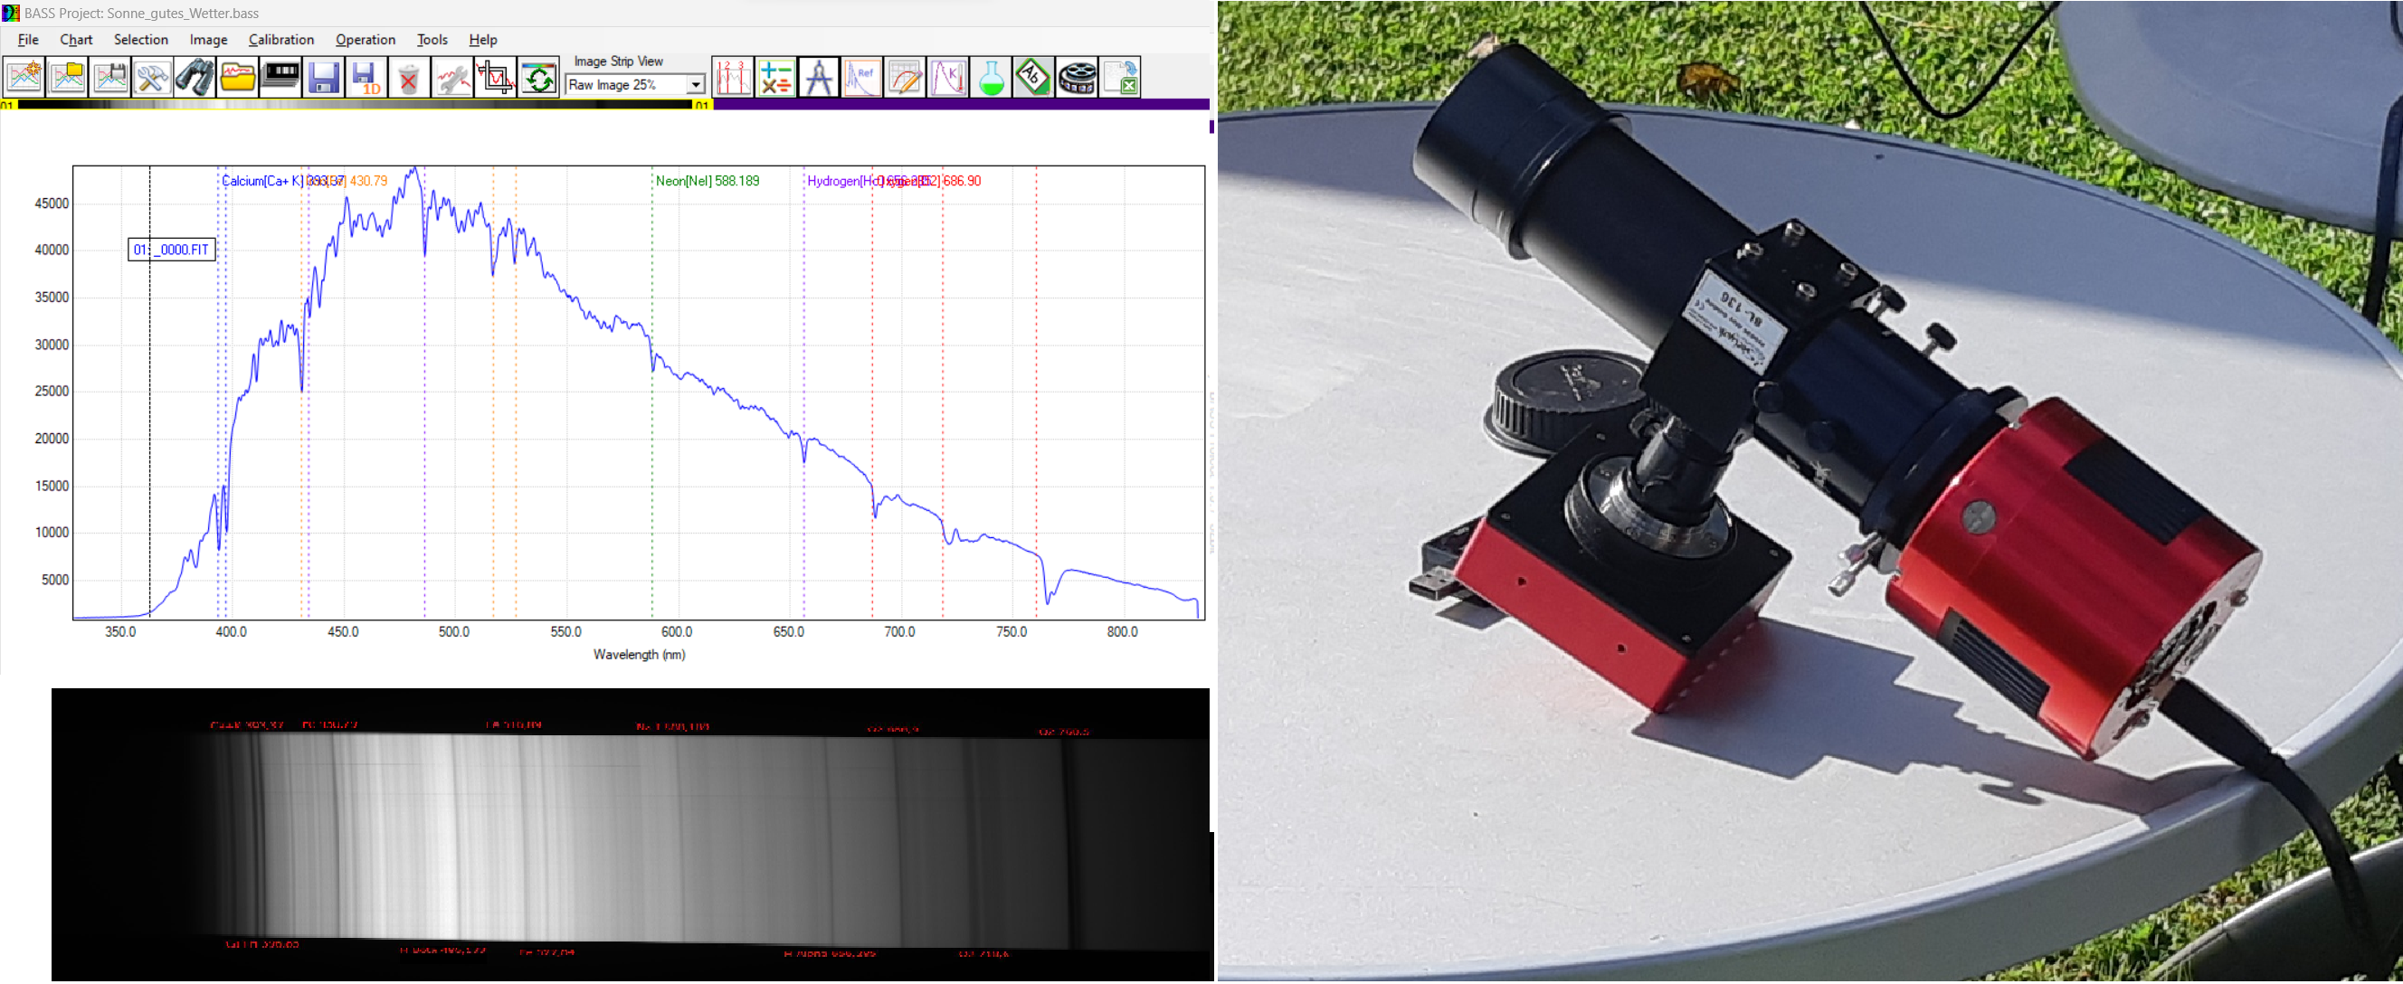This screenshot has width=2403, height=984.
Task: Open the Help menu
Action: (x=482, y=39)
